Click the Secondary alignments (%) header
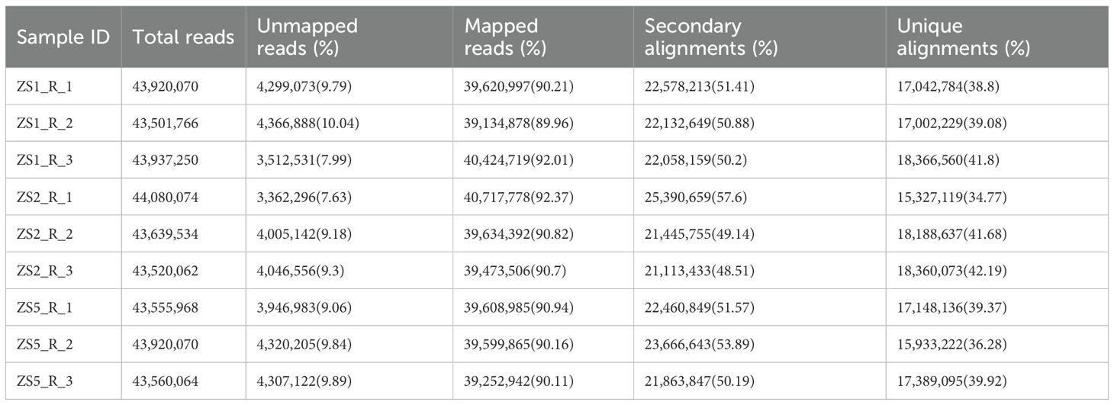 [x=710, y=37]
